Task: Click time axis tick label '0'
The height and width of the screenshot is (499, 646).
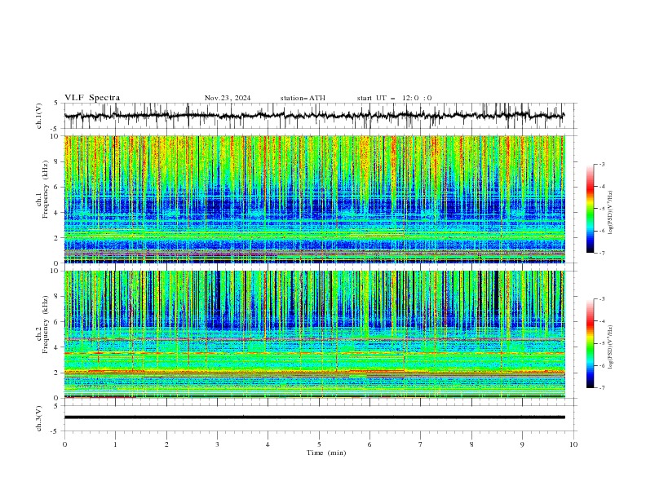Action: (x=64, y=444)
